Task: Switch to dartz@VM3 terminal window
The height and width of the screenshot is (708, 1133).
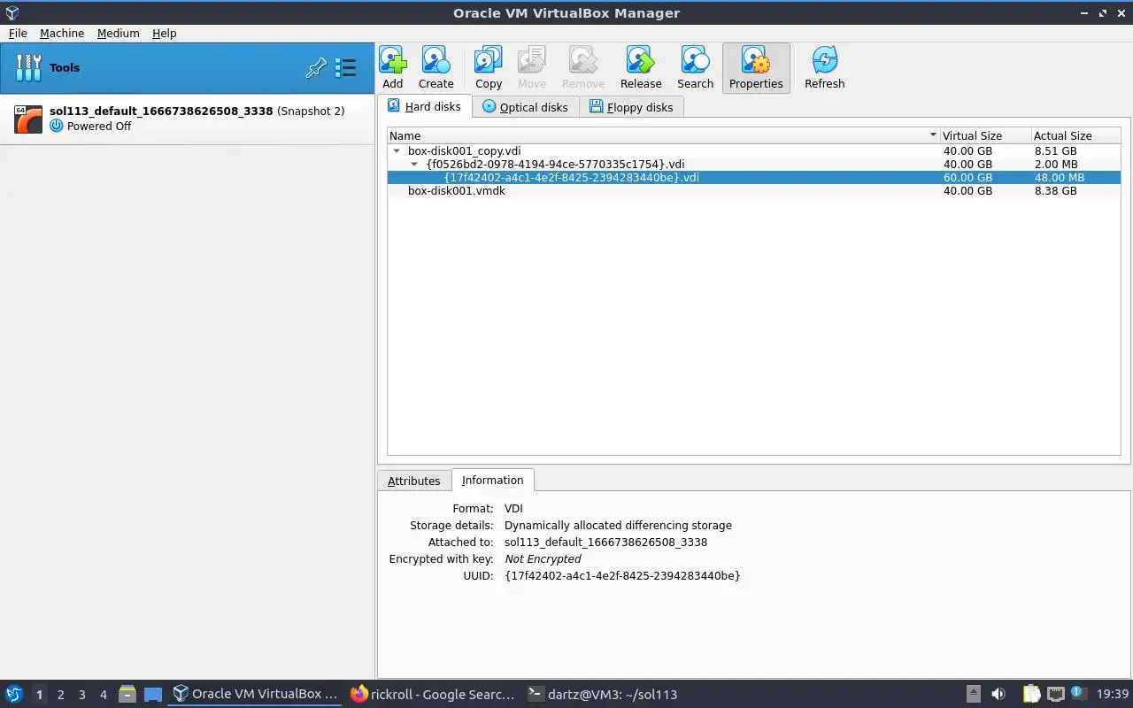Action: tap(603, 694)
